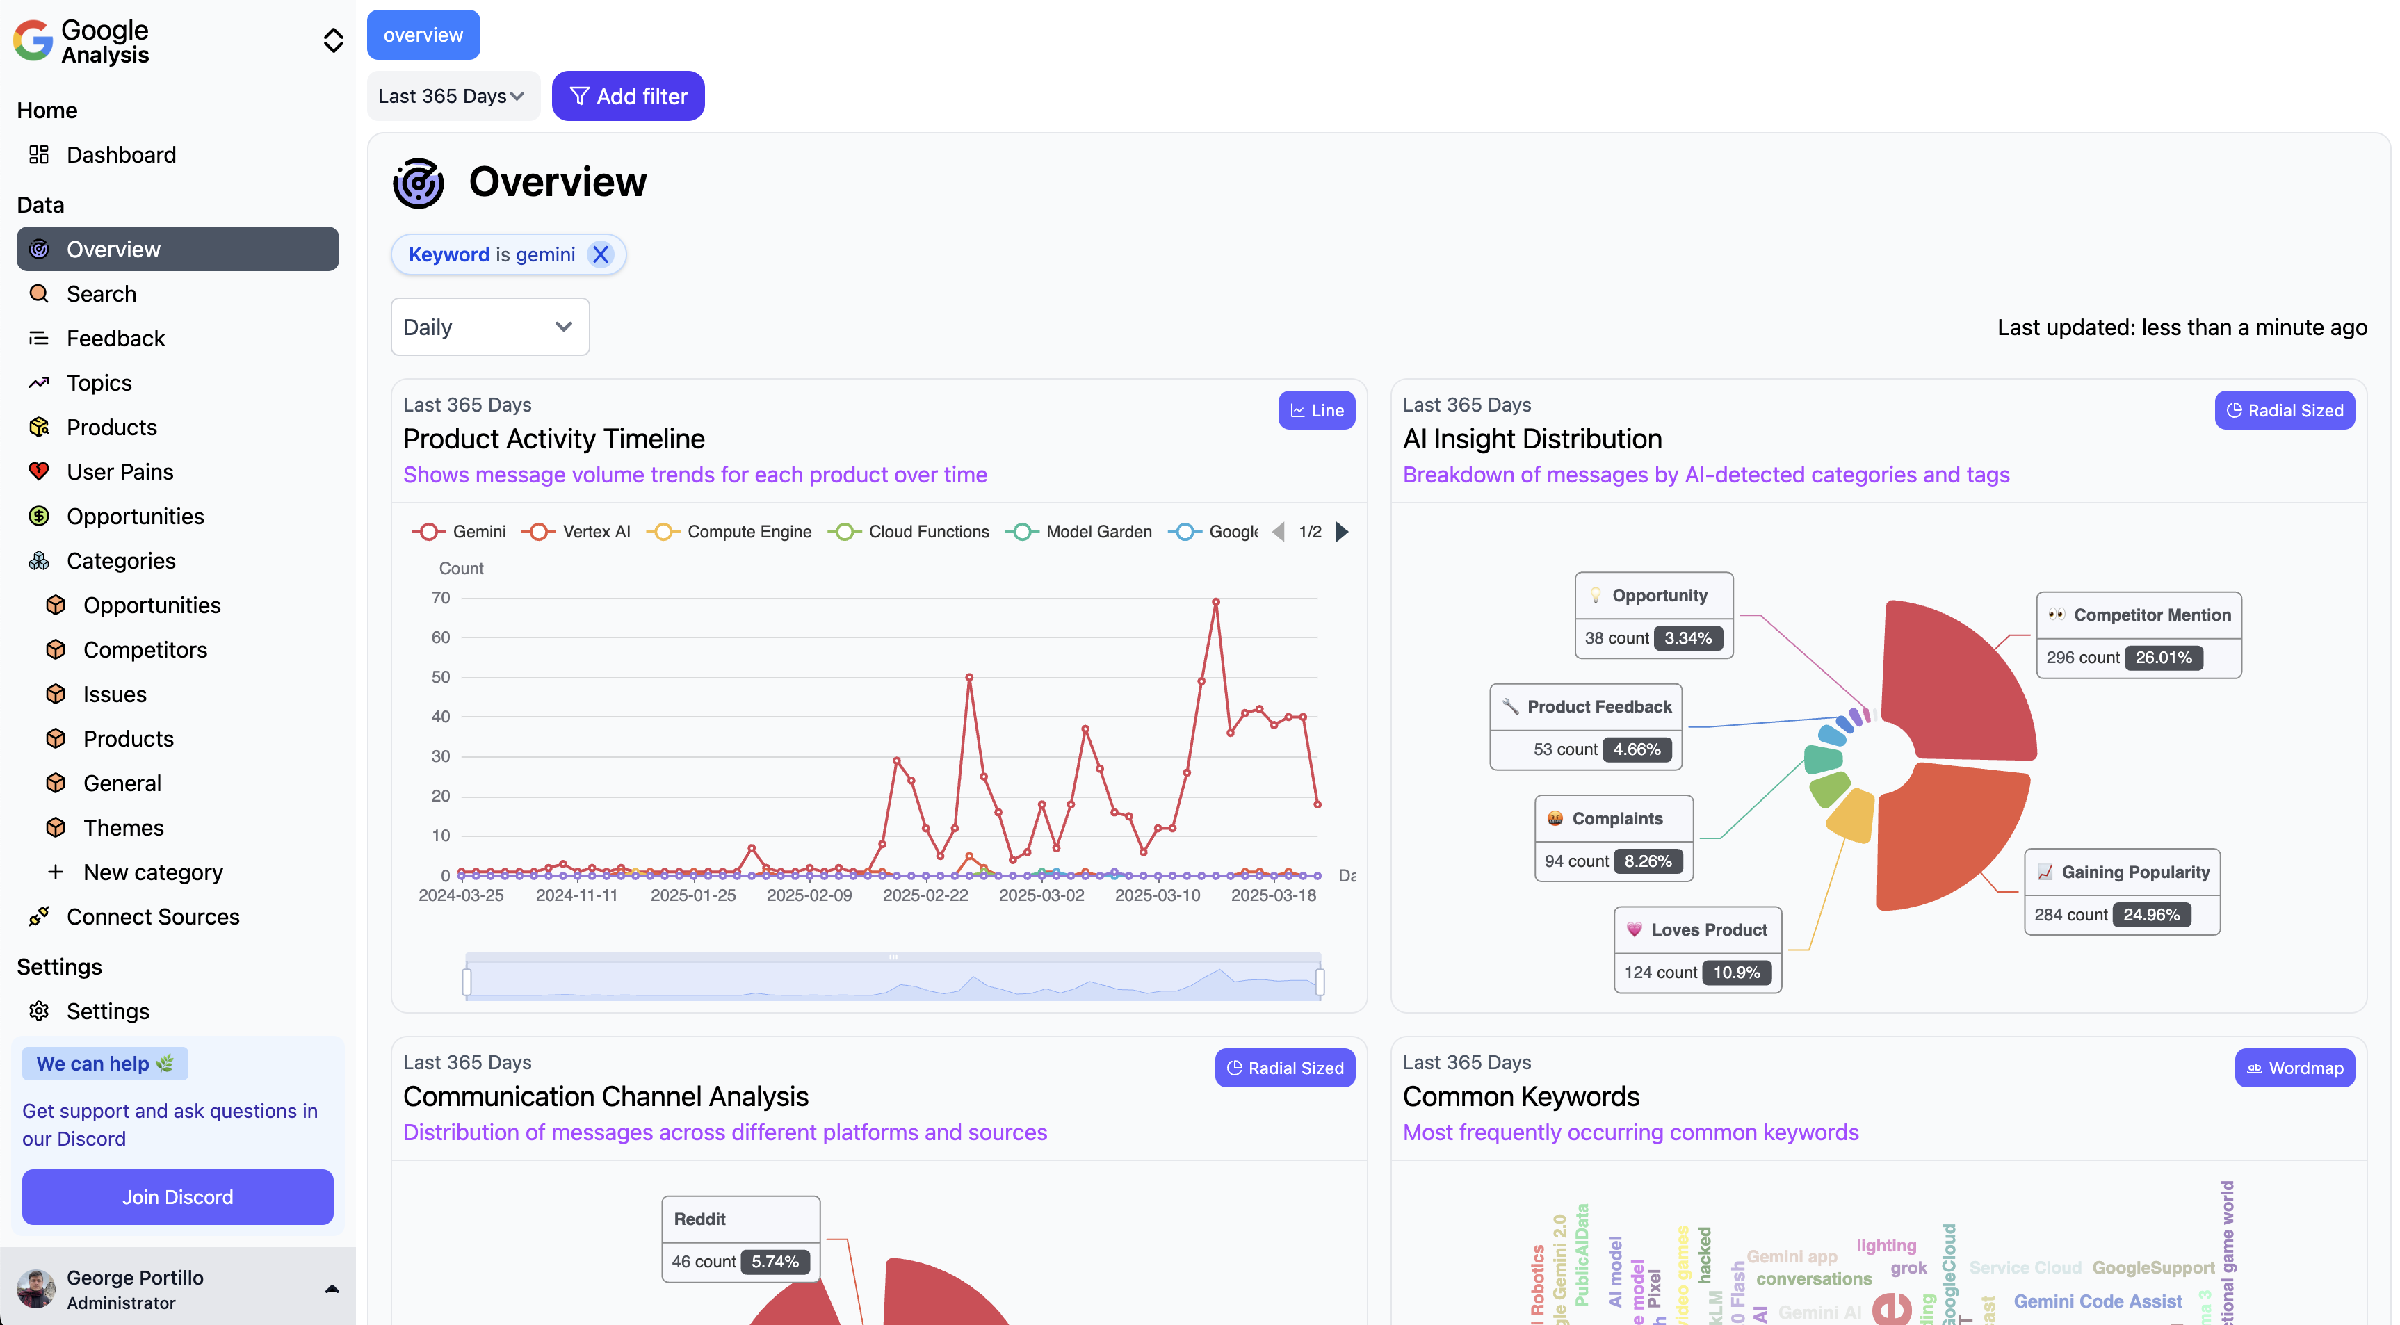This screenshot has width=2400, height=1325.
Task: Click the Gaining Popularity label card
Action: (2121, 892)
